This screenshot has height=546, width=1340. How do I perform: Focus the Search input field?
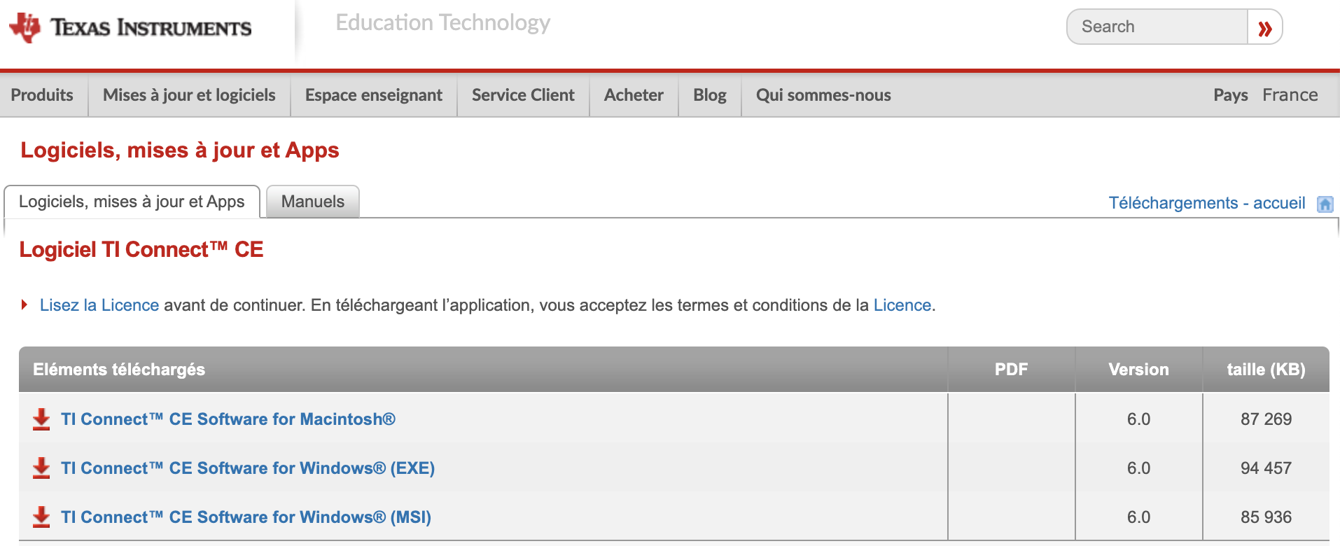(1157, 27)
